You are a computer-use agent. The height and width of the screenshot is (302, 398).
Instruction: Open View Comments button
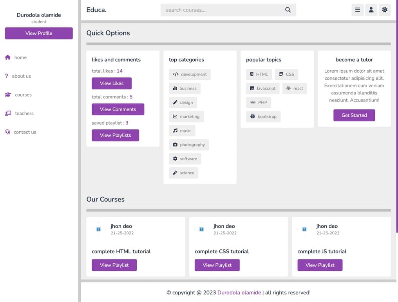pyautogui.click(x=118, y=109)
